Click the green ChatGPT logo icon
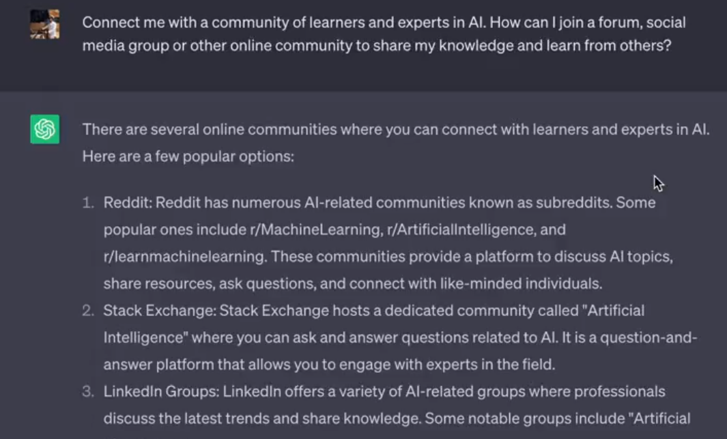Viewport: 727px width, 439px height. 44,129
